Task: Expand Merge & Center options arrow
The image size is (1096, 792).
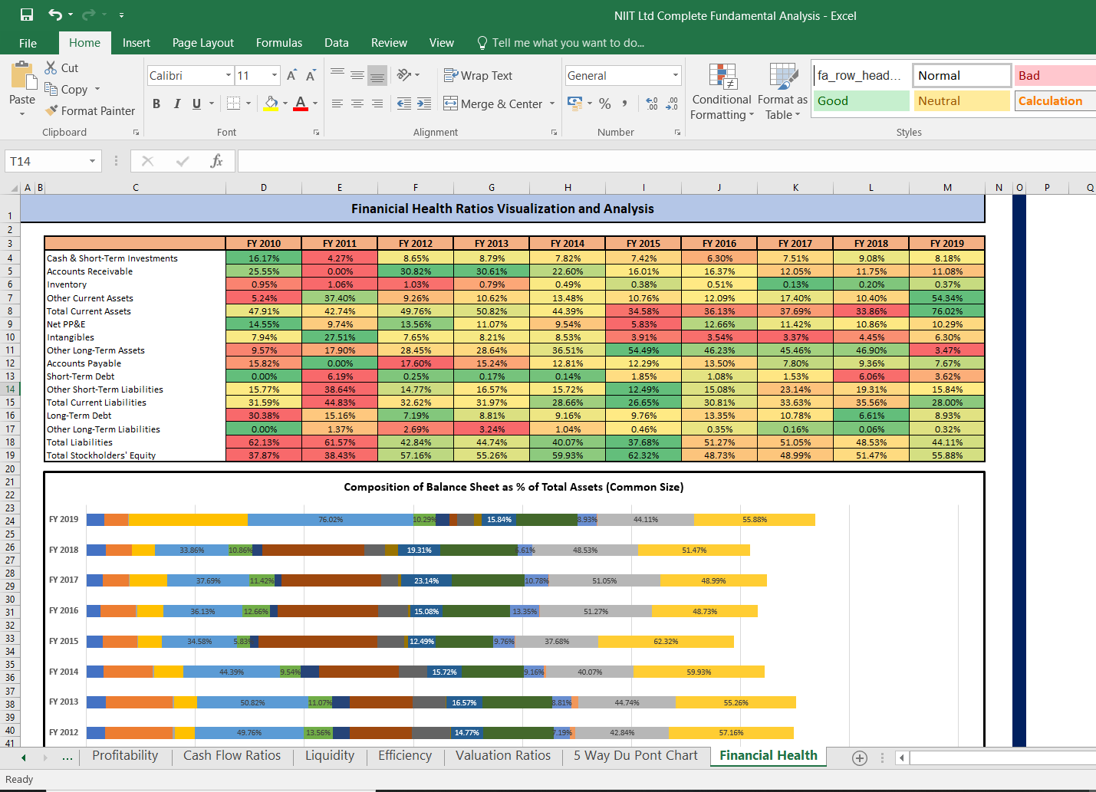Action: click(x=552, y=104)
